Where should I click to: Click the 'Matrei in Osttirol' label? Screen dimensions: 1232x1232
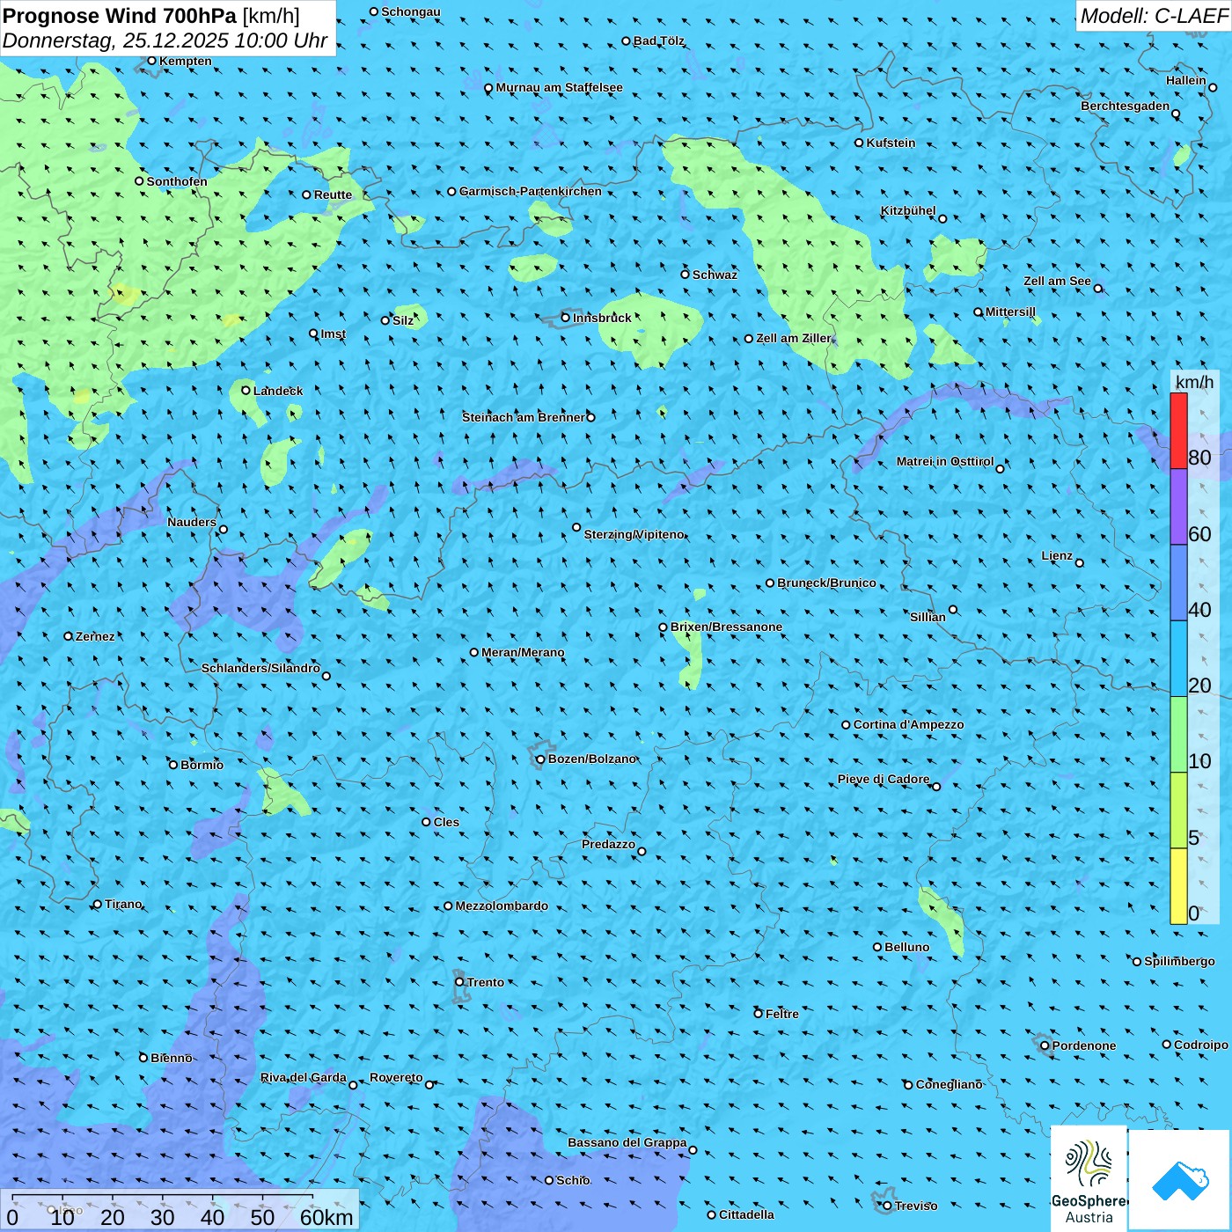click(945, 462)
